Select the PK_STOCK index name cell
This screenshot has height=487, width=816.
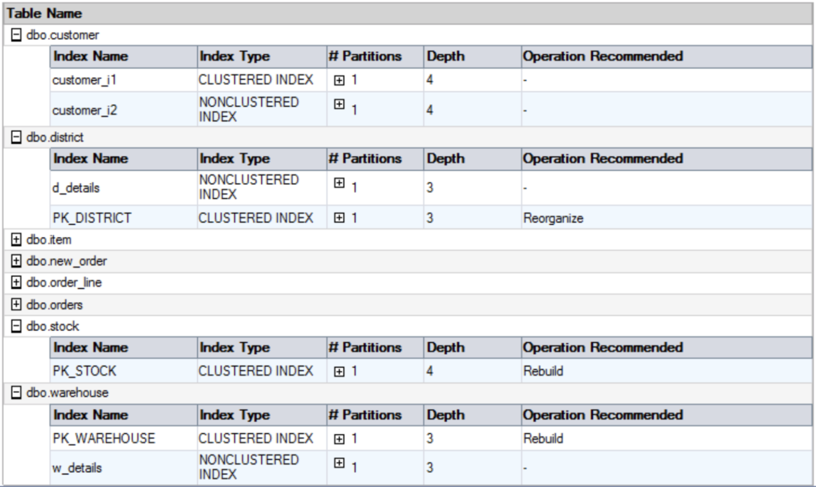point(123,371)
